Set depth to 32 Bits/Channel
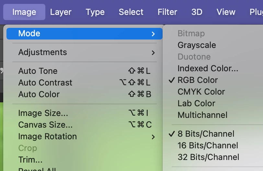This screenshot has height=171, width=263. [208, 157]
